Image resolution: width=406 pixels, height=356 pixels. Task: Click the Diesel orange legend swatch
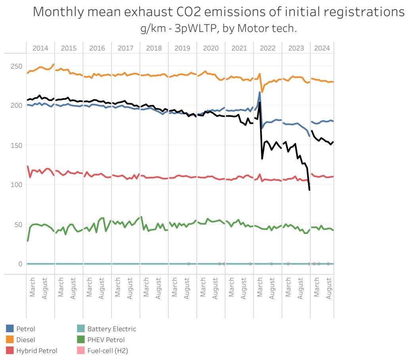pyautogui.click(x=10, y=340)
